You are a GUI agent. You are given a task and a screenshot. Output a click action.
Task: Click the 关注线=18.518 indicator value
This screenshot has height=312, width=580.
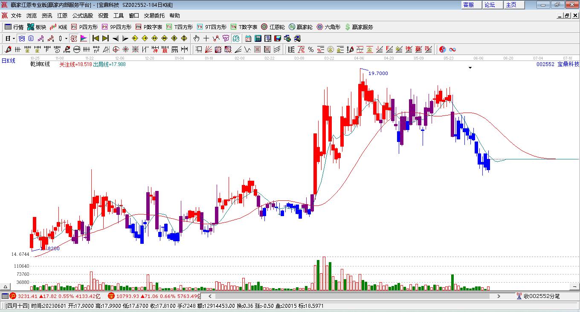pos(75,64)
